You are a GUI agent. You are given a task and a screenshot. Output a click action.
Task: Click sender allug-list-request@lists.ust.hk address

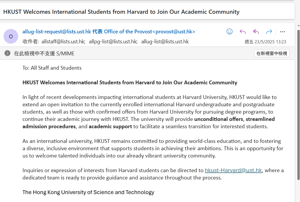[56, 32]
